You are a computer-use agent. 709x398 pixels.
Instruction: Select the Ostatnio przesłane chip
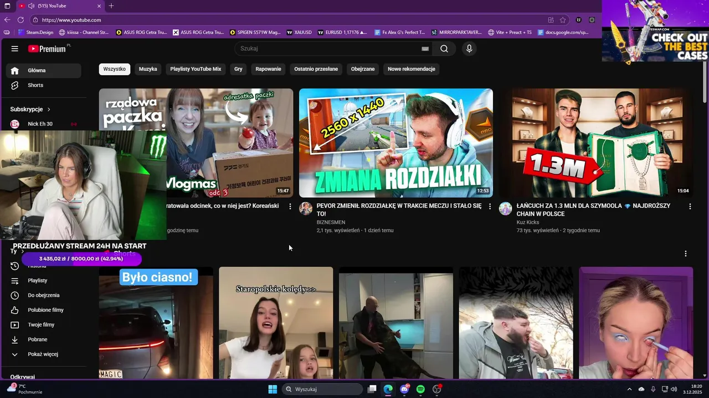coord(316,69)
